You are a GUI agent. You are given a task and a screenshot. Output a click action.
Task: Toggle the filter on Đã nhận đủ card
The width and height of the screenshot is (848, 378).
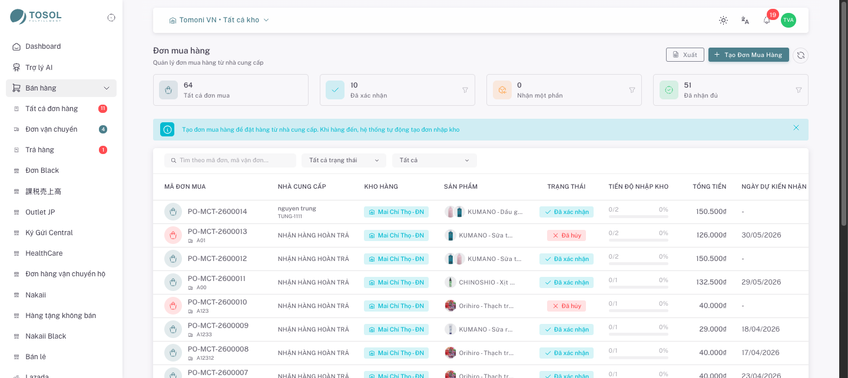coord(799,90)
